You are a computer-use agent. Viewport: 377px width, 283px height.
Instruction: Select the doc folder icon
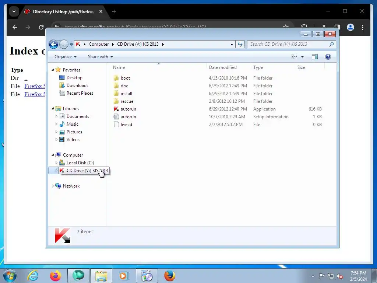click(x=116, y=85)
